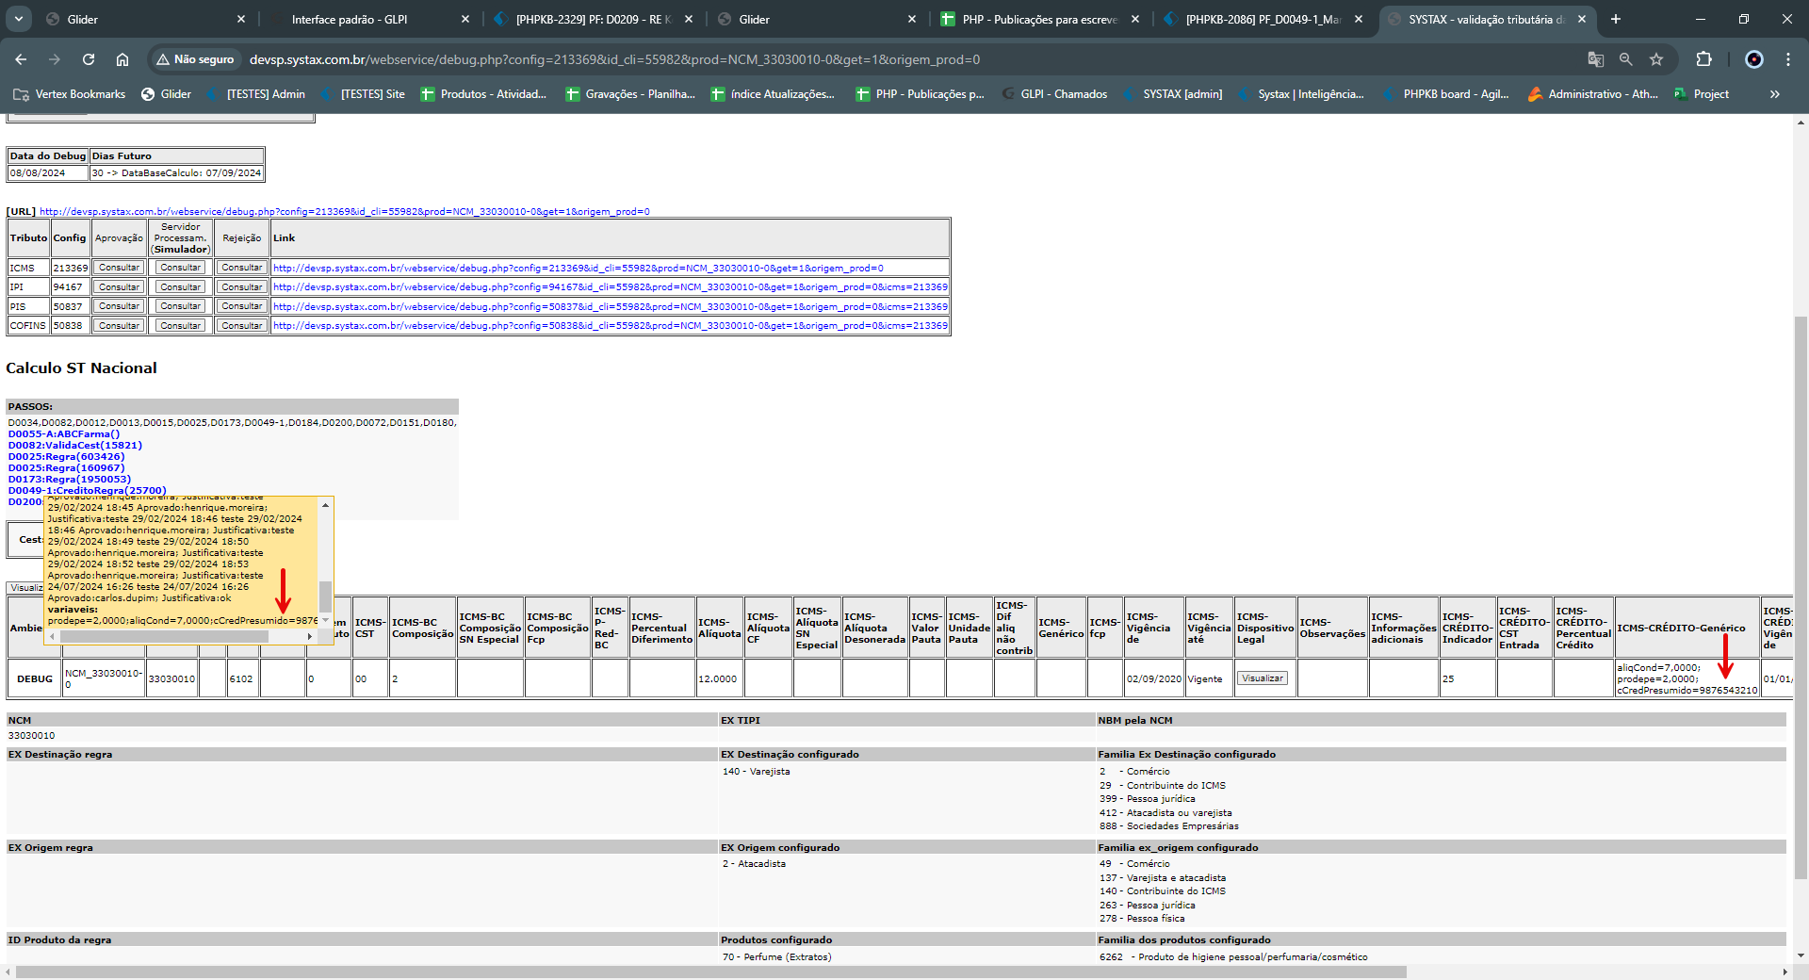
Task: Open the translate page icon
Action: (x=1596, y=59)
